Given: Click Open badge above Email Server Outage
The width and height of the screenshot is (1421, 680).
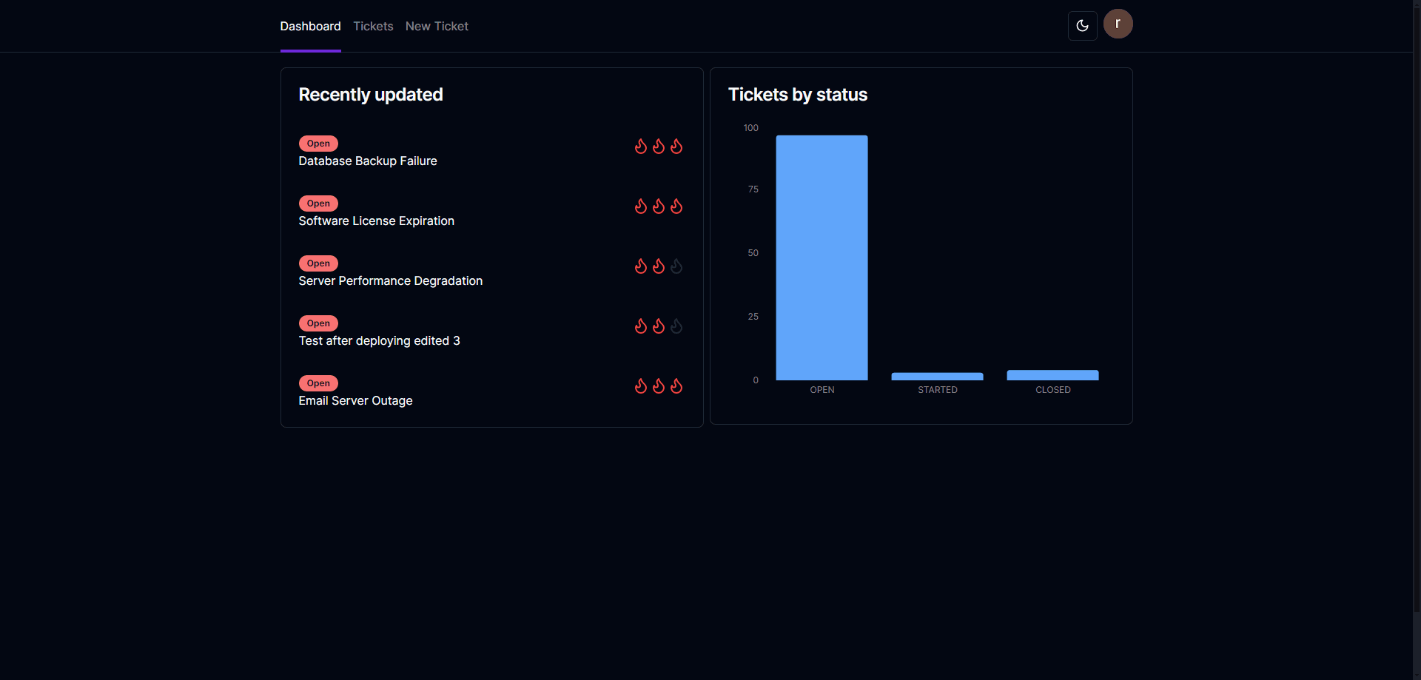Looking at the screenshot, I should point(318,383).
